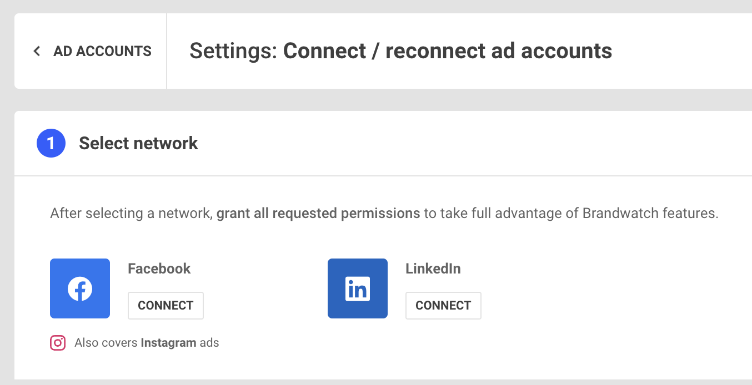Click the bold word Instagram in the note
Viewport: 752px width, 385px height.
pyautogui.click(x=168, y=343)
